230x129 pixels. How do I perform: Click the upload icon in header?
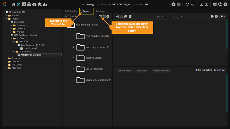pos(206,4)
